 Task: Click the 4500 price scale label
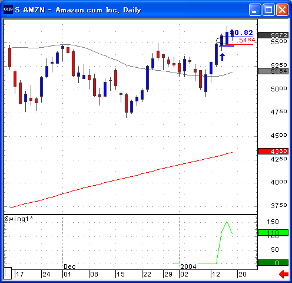point(279,136)
